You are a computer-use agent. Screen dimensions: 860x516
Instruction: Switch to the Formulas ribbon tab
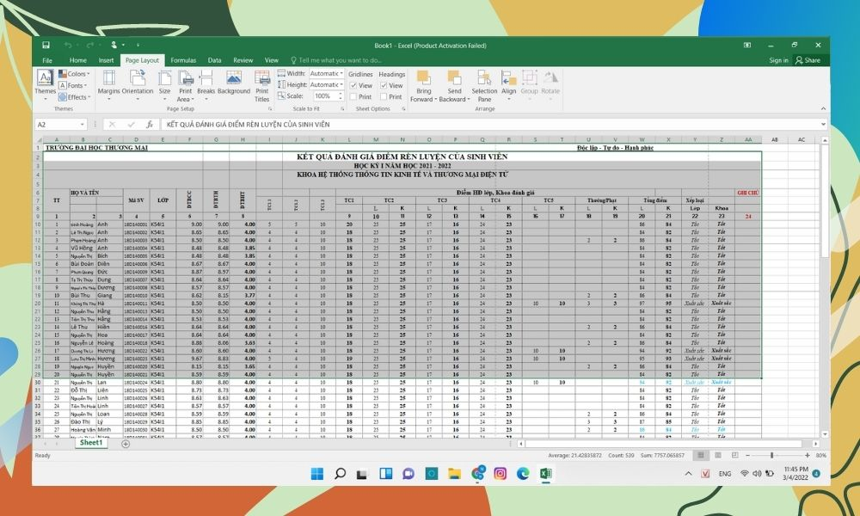coord(182,60)
